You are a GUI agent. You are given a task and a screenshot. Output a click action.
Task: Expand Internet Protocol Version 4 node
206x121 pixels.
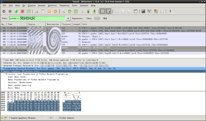[x=2, y=66]
